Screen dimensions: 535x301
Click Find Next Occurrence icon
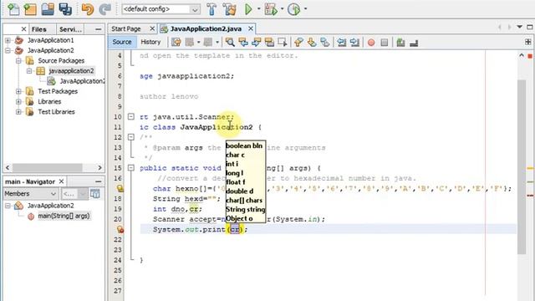click(257, 43)
